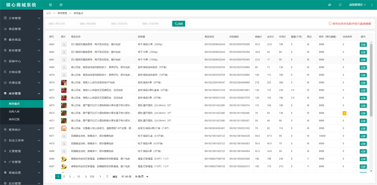Click the refresh icon in top bar
This screenshot has width=377, height=185.
click(x=61, y=5)
